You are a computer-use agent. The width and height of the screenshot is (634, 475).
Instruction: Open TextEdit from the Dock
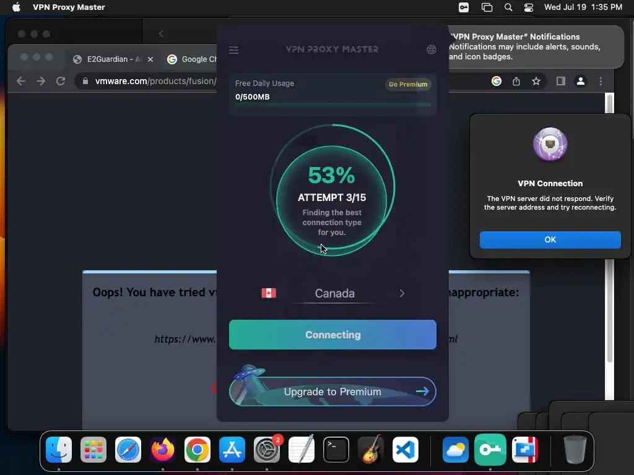pyautogui.click(x=302, y=449)
